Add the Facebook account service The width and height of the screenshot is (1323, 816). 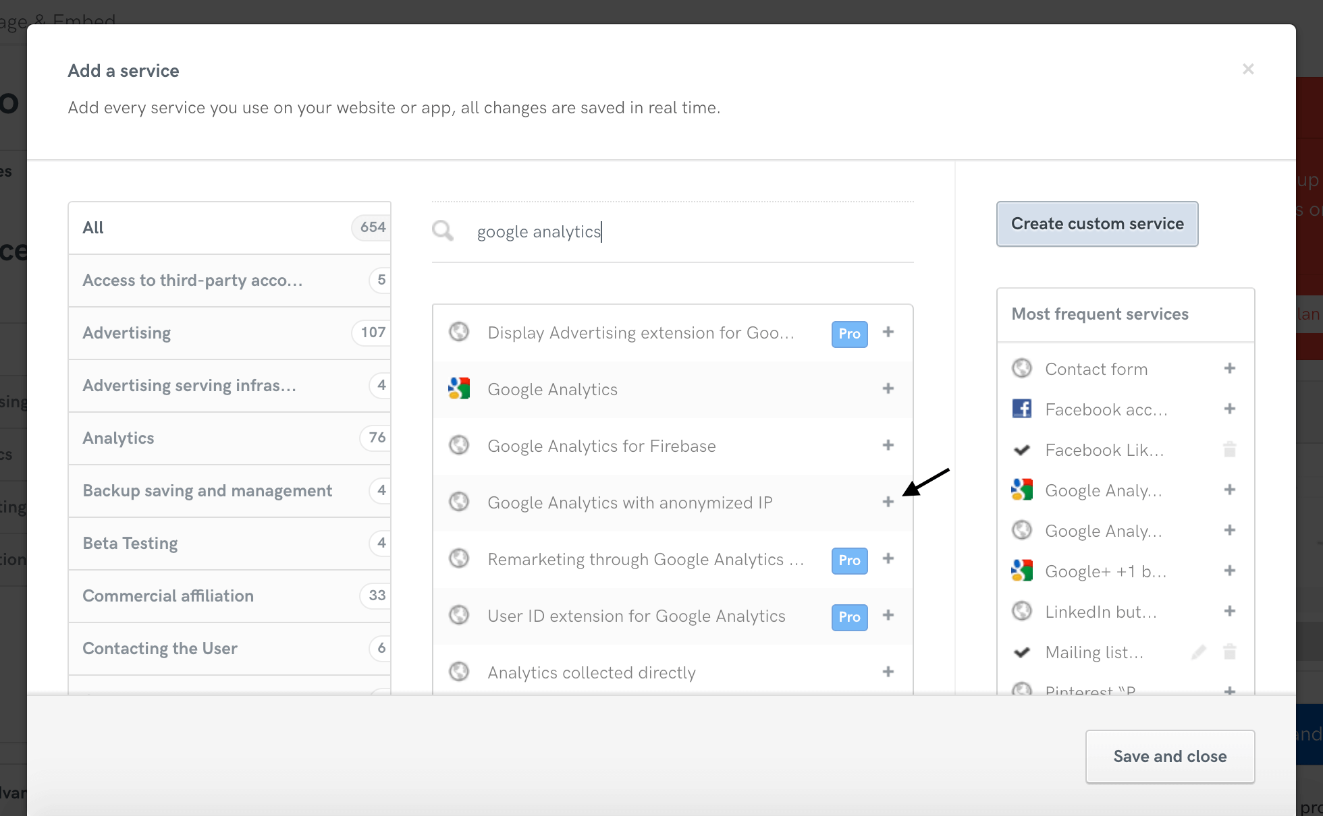[x=1230, y=409]
